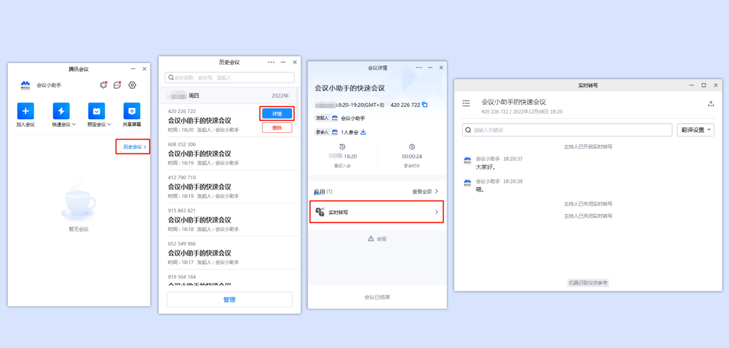Click the Join Meeting (加入会议) plus icon
Image resolution: width=729 pixels, height=348 pixels.
click(26, 111)
